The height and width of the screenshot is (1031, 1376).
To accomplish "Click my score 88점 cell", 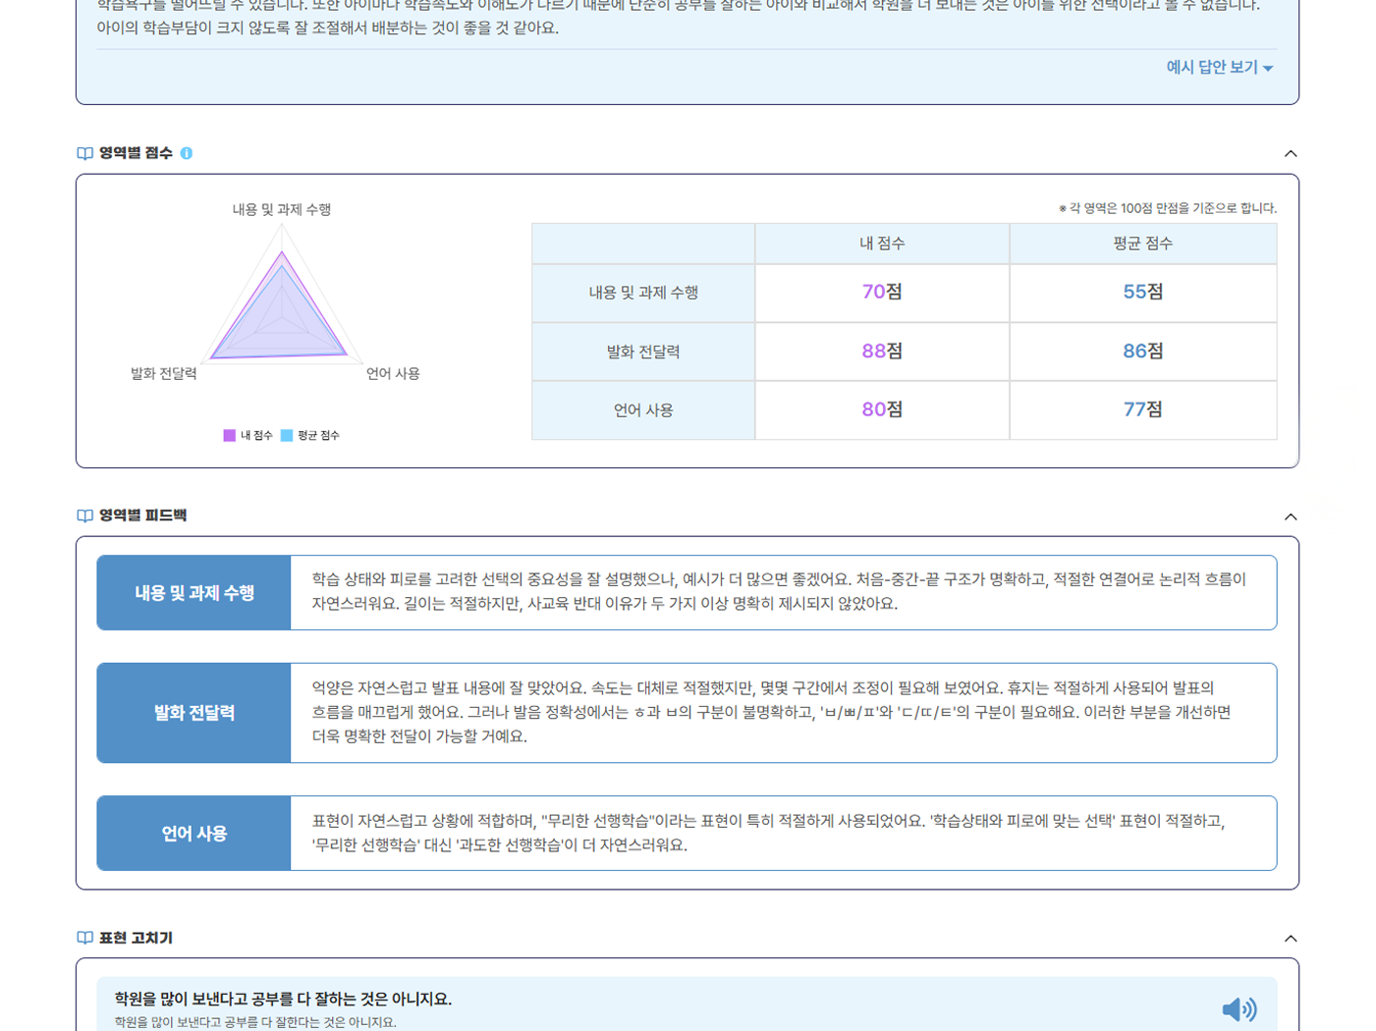I will tap(882, 352).
